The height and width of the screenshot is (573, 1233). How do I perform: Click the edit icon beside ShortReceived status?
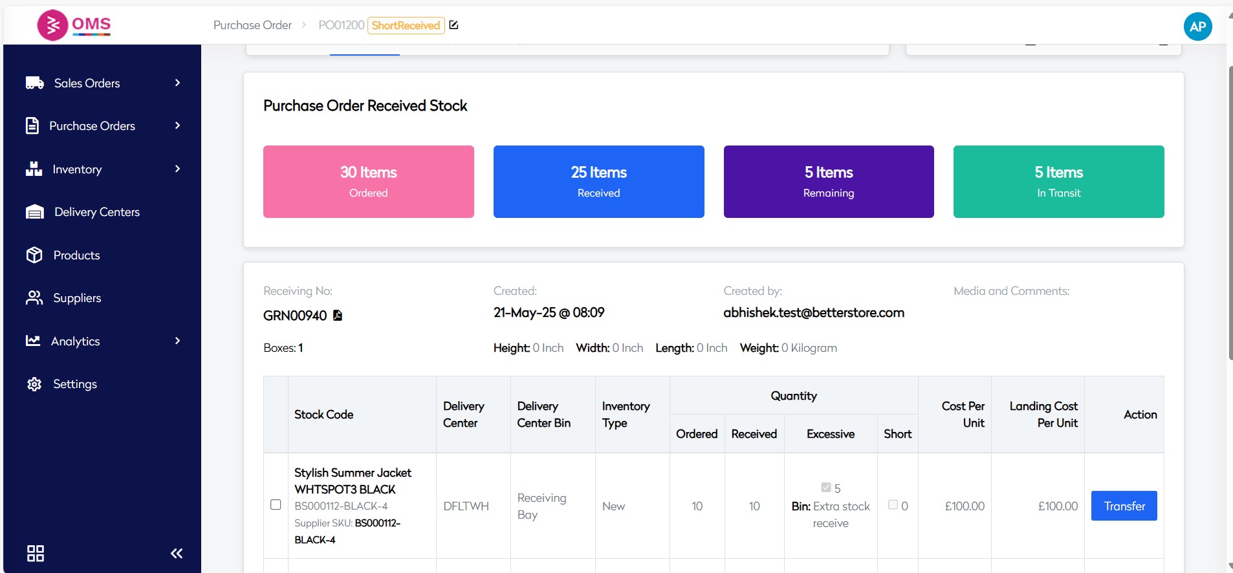pyautogui.click(x=454, y=25)
